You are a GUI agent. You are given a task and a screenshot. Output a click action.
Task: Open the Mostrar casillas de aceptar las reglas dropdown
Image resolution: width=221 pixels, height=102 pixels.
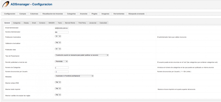58,95
